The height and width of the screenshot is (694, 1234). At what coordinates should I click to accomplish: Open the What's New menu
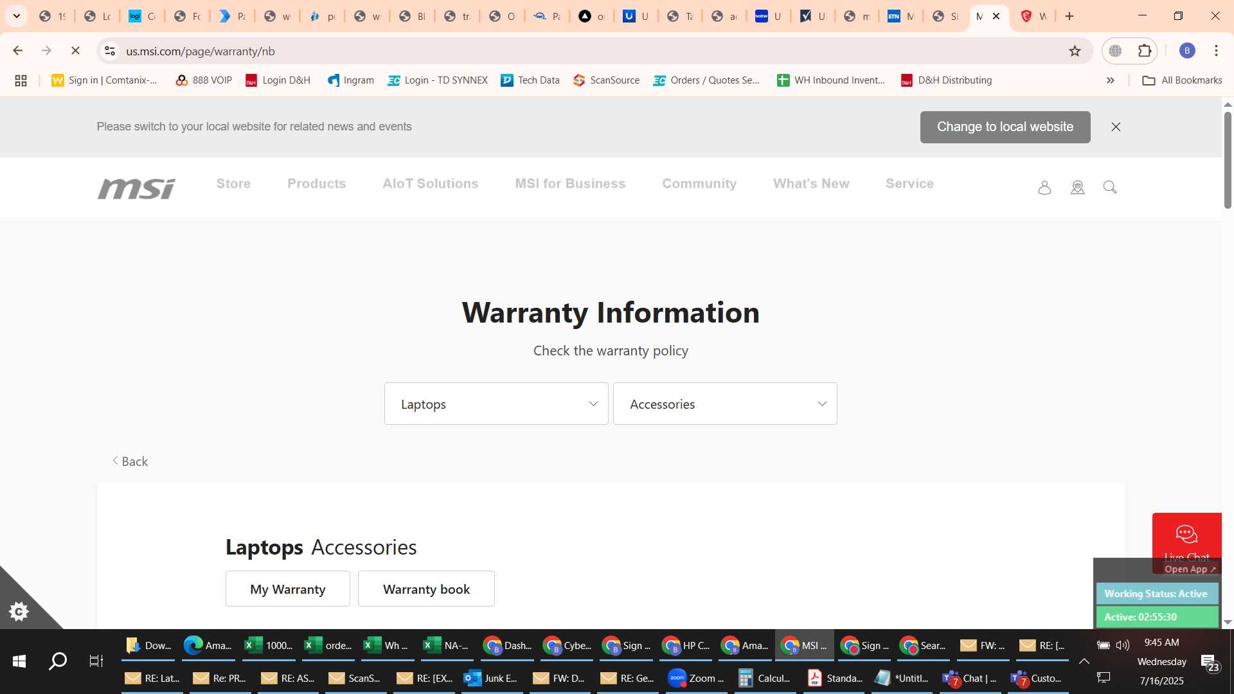pos(811,184)
